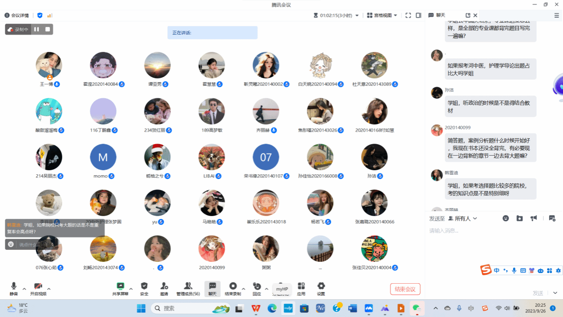This screenshot has width=563, height=317.
Task: Open the 设置 settings gear in meeting toolbar
Action: (321, 287)
